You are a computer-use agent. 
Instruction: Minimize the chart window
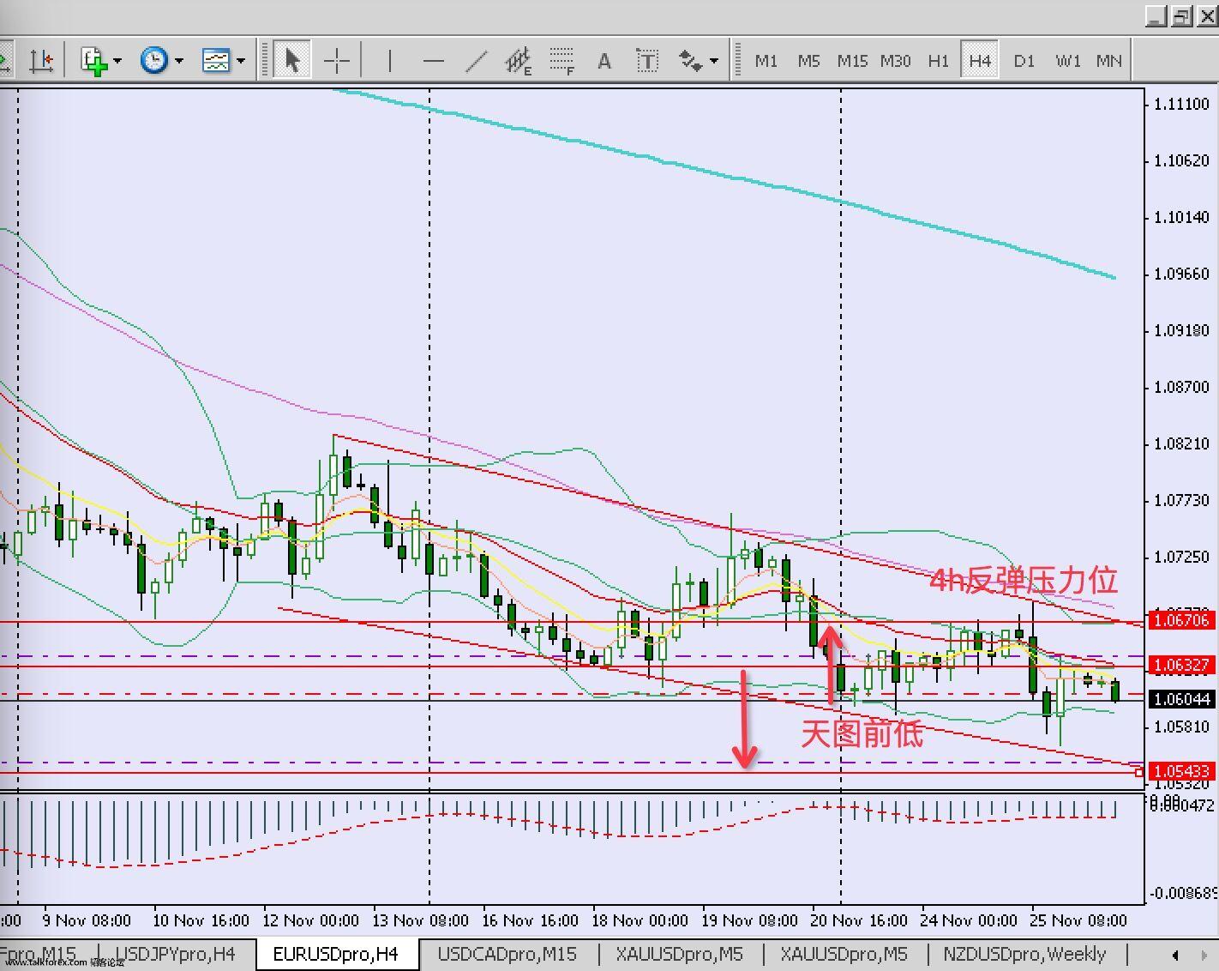(1156, 15)
